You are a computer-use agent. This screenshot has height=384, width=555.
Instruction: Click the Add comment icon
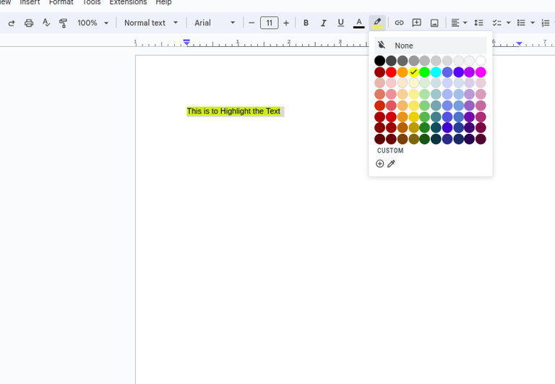tap(416, 23)
